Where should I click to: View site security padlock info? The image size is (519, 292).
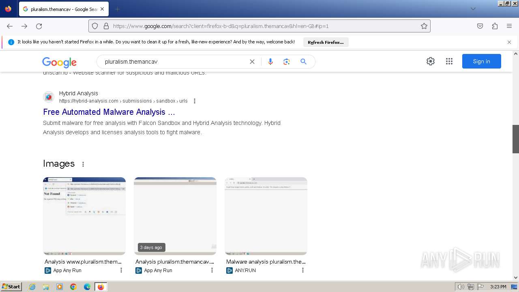pyautogui.click(x=106, y=26)
